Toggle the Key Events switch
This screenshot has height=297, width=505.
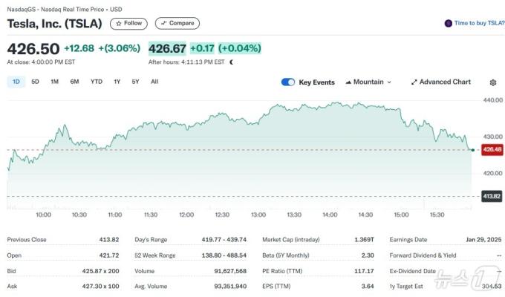coord(288,82)
